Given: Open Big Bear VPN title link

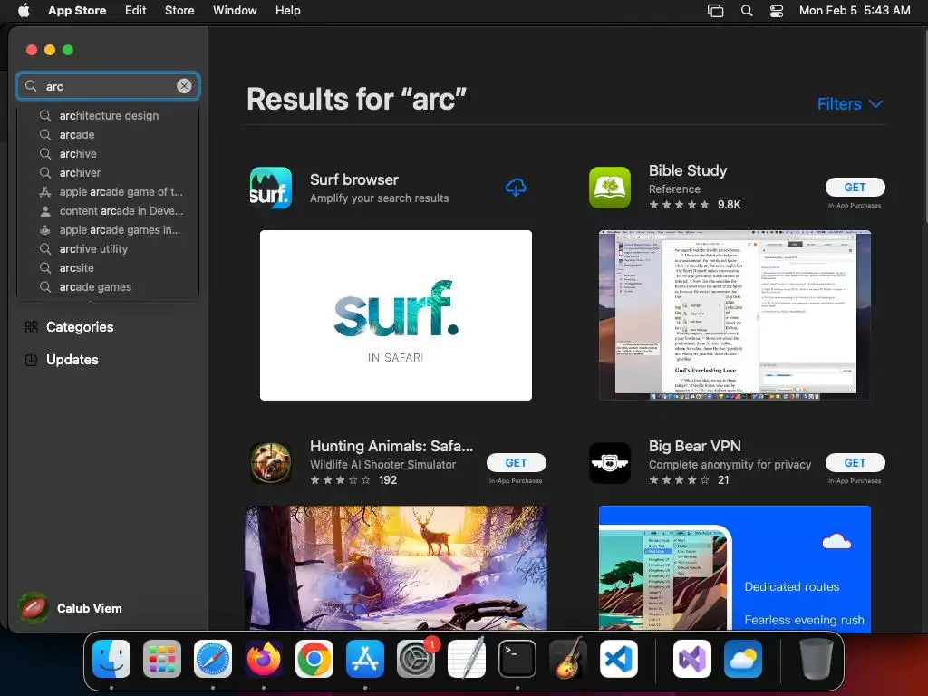Looking at the screenshot, I should click(695, 446).
